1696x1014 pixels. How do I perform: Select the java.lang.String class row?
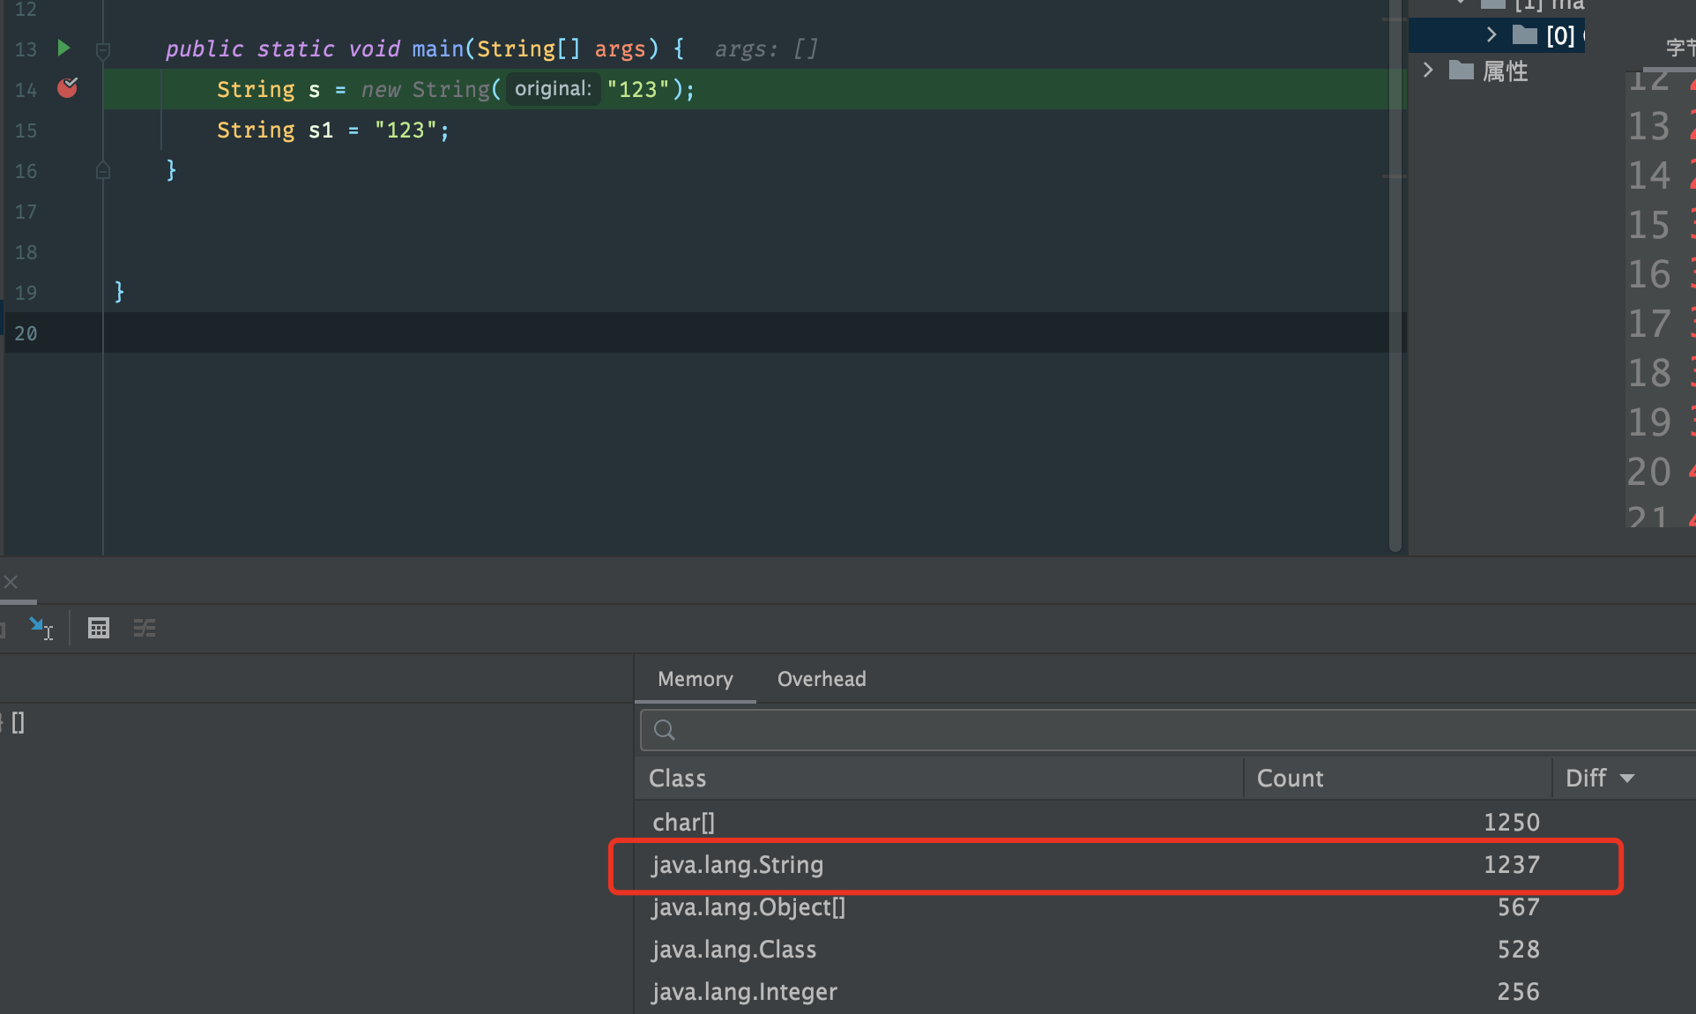[x=1165, y=865]
